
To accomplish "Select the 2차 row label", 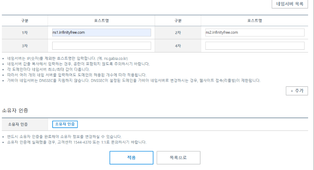I will pyautogui.click(x=178, y=33).
